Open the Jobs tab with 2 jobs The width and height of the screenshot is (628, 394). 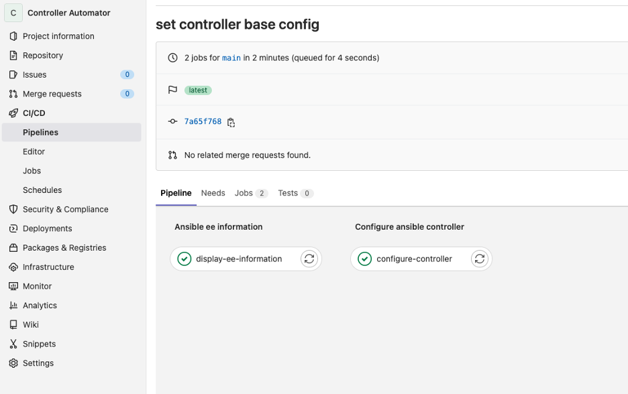pos(250,193)
